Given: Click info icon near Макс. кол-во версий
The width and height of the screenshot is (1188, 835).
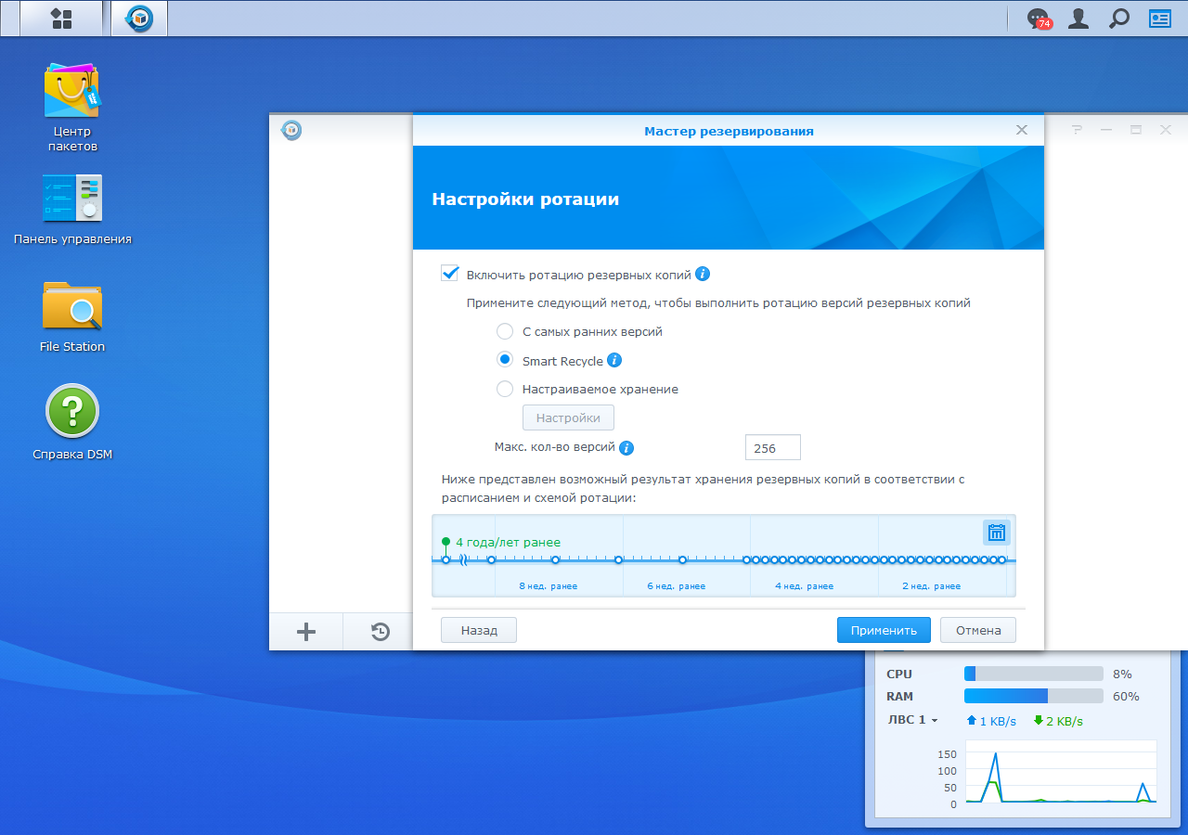Looking at the screenshot, I should click(x=626, y=448).
